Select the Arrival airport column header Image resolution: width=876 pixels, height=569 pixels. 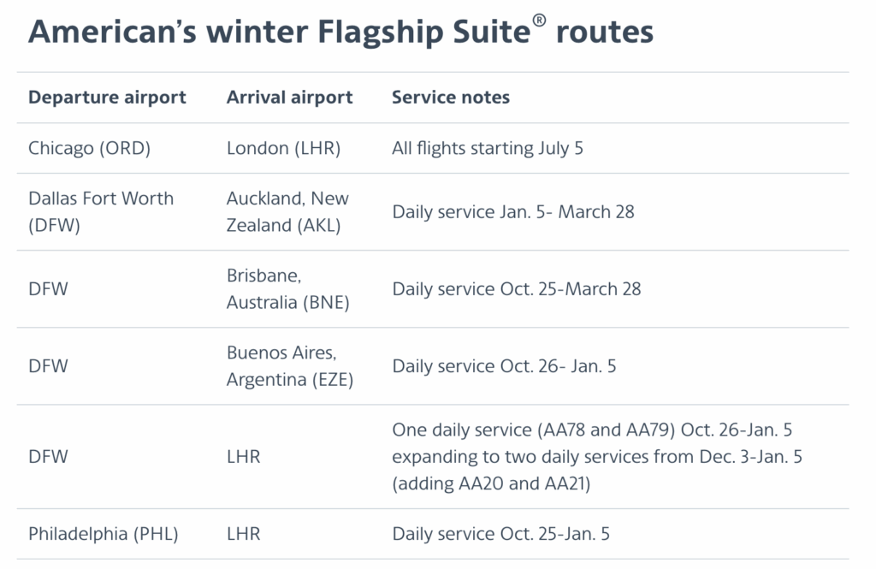pos(289,98)
